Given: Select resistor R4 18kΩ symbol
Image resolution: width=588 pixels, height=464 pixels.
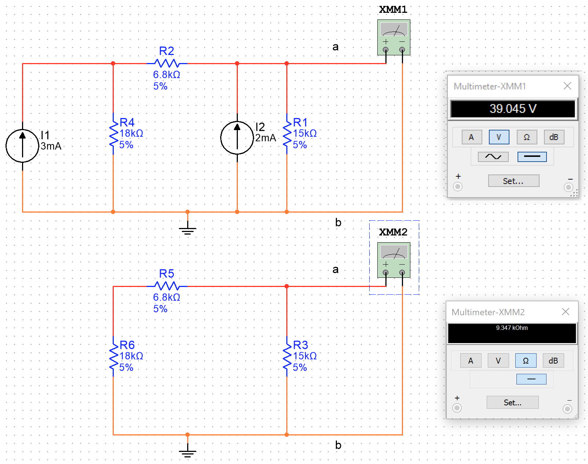Looking at the screenshot, I should point(113,134).
